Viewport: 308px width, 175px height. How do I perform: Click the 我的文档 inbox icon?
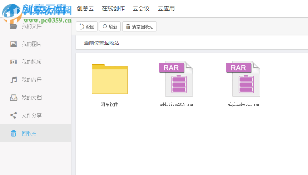pos(14,97)
